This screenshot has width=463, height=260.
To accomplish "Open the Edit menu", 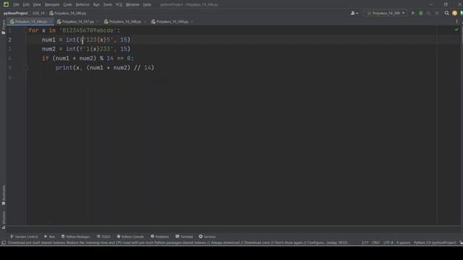I will pos(26,4).
